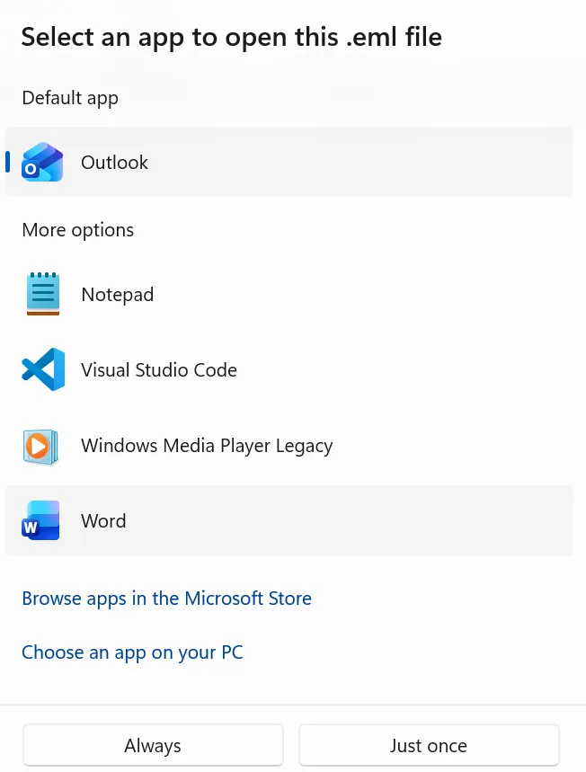This screenshot has height=772, width=586.
Task: Click the Notepad app icon
Action: tap(42, 295)
